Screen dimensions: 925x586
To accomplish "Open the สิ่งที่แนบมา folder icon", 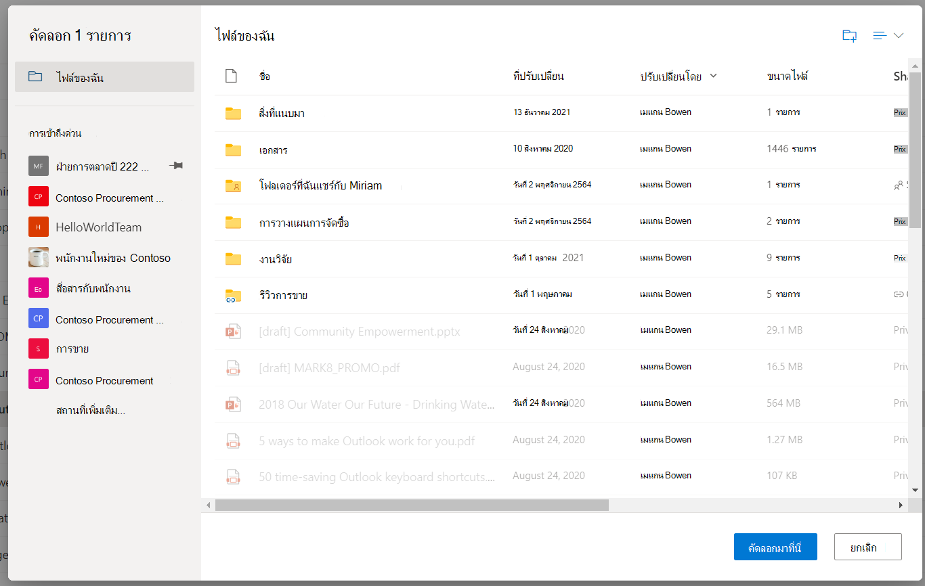I will point(233,113).
